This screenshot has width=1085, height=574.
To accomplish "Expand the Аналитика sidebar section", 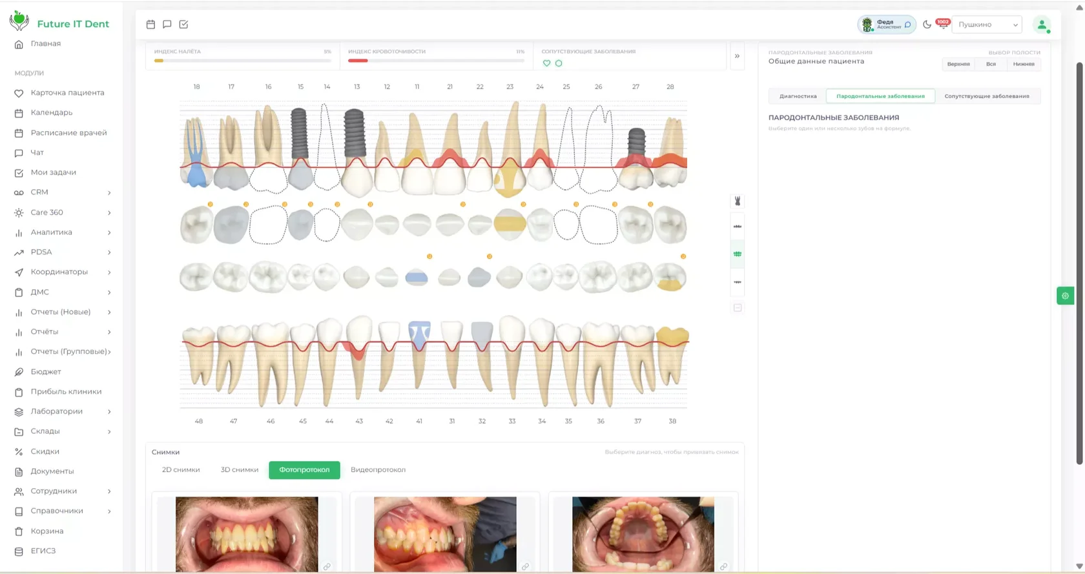I will tap(62, 232).
